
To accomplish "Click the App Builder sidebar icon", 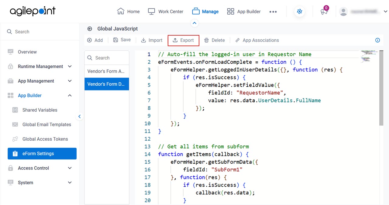I will click(11, 95).
